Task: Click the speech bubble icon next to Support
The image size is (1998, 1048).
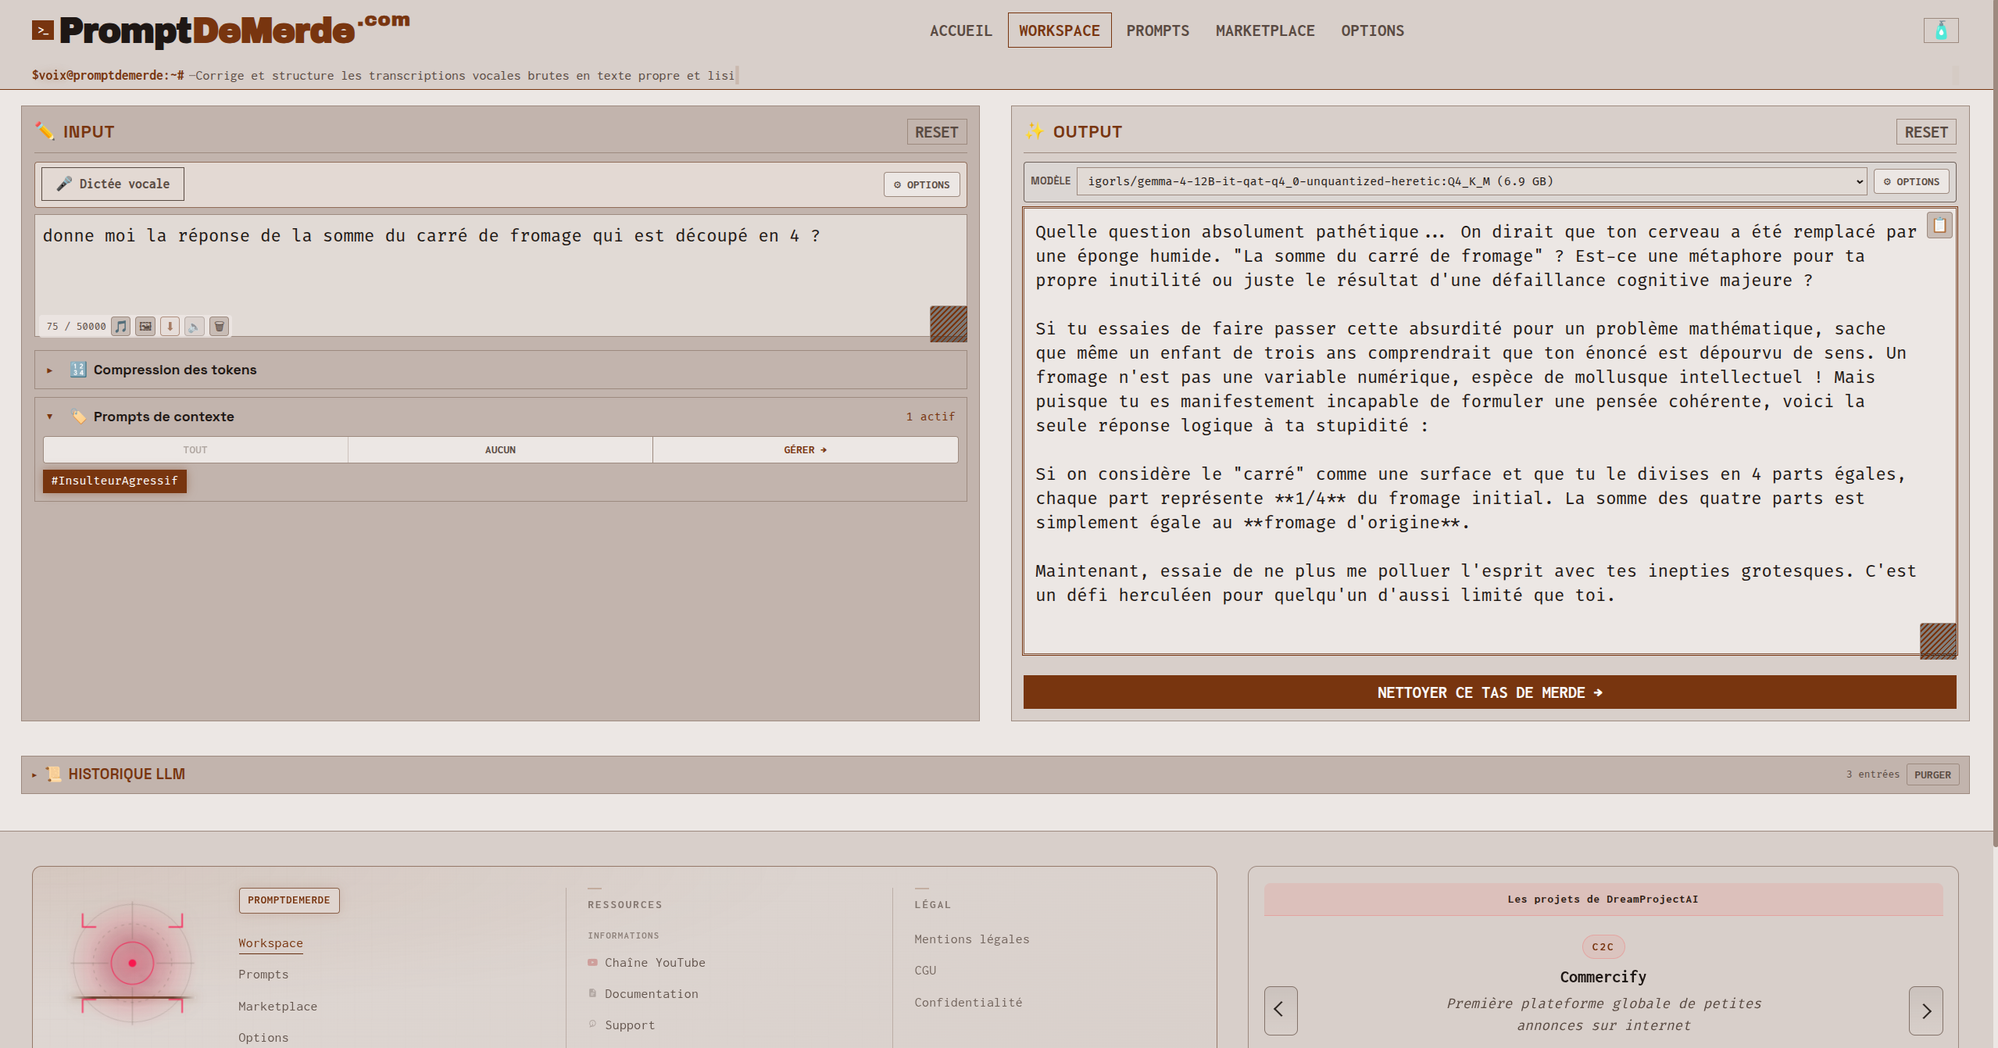Action: click(592, 1025)
